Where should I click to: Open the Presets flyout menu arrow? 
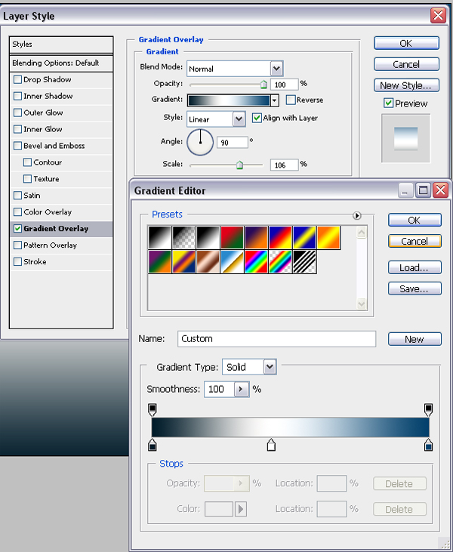pos(356,215)
